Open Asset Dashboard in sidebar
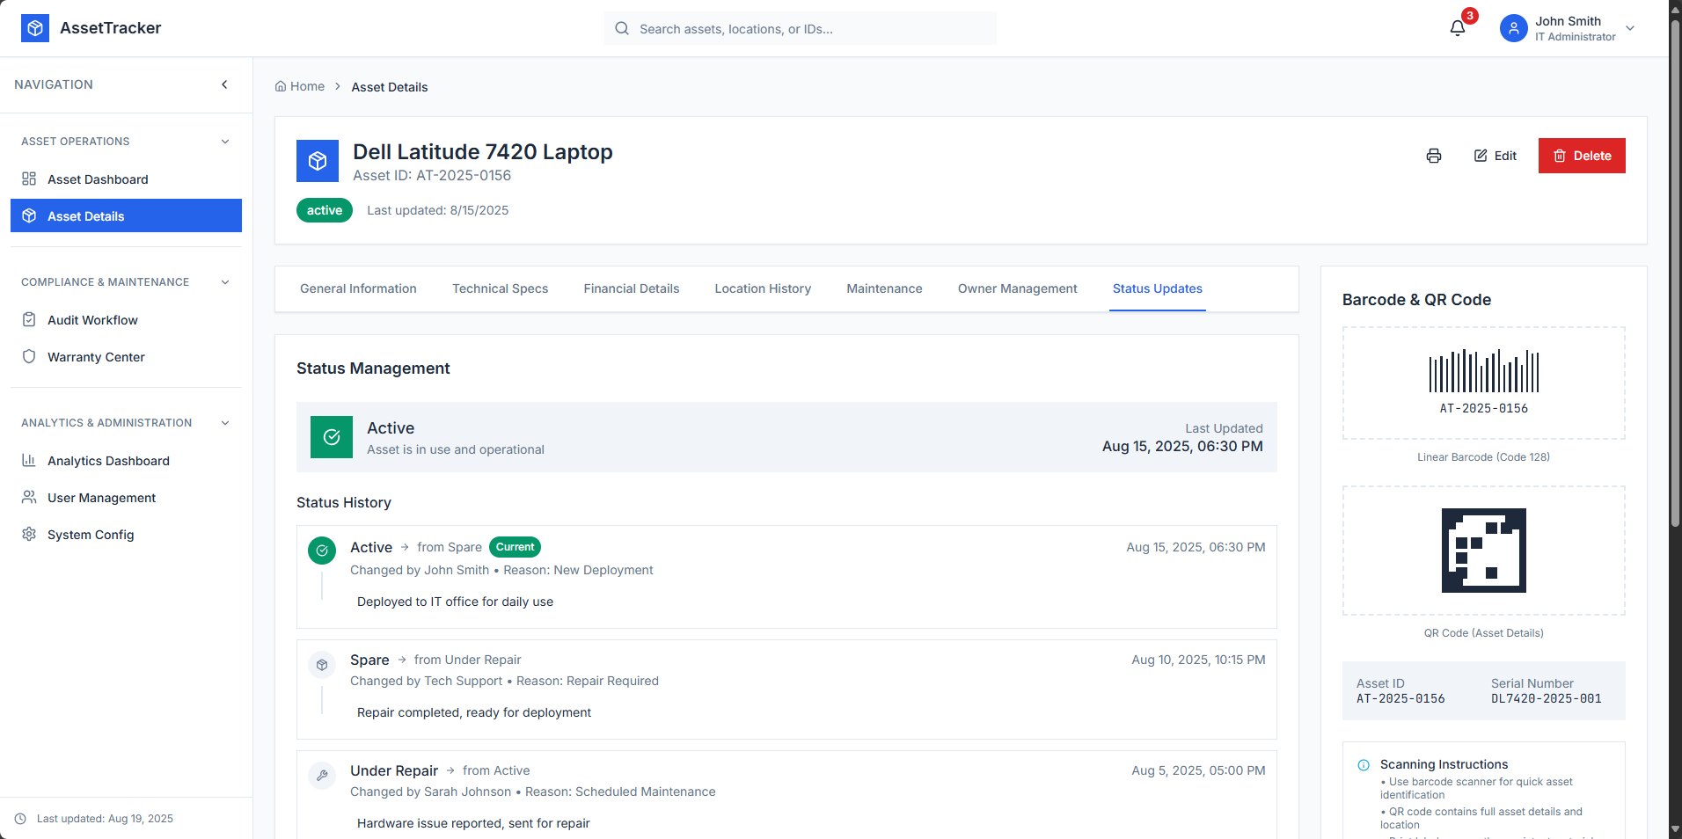Viewport: 1682px width, 839px height. [x=126, y=179]
